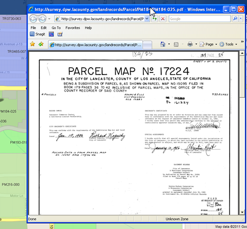Screen dimensions: 247x229
Task: Show more commands via the double chevron
Action: 242,42
